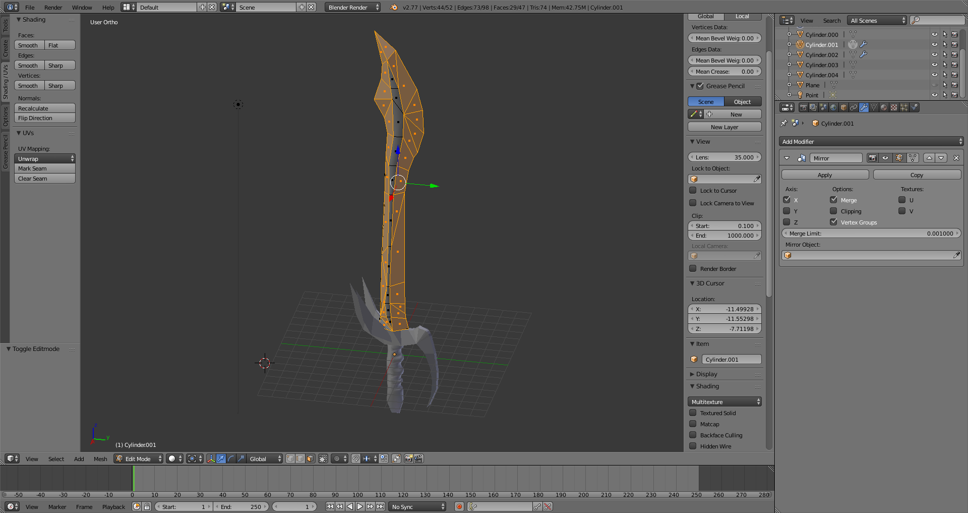Click Recalculate normals button

tap(45, 108)
